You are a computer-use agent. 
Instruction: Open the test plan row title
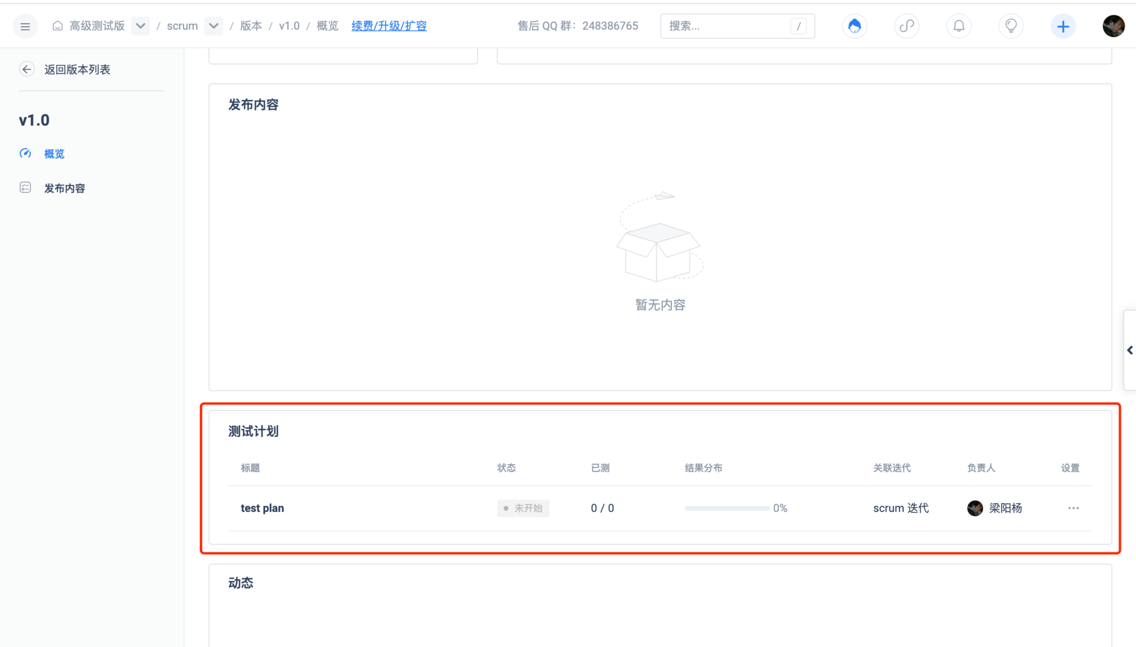(x=262, y=508)
